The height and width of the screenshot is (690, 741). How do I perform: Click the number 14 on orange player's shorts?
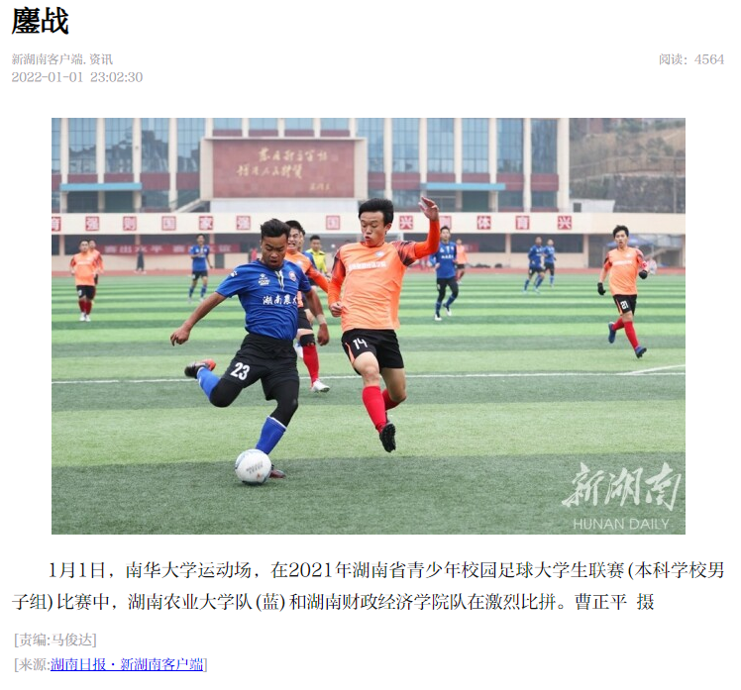tap(360, 343)
